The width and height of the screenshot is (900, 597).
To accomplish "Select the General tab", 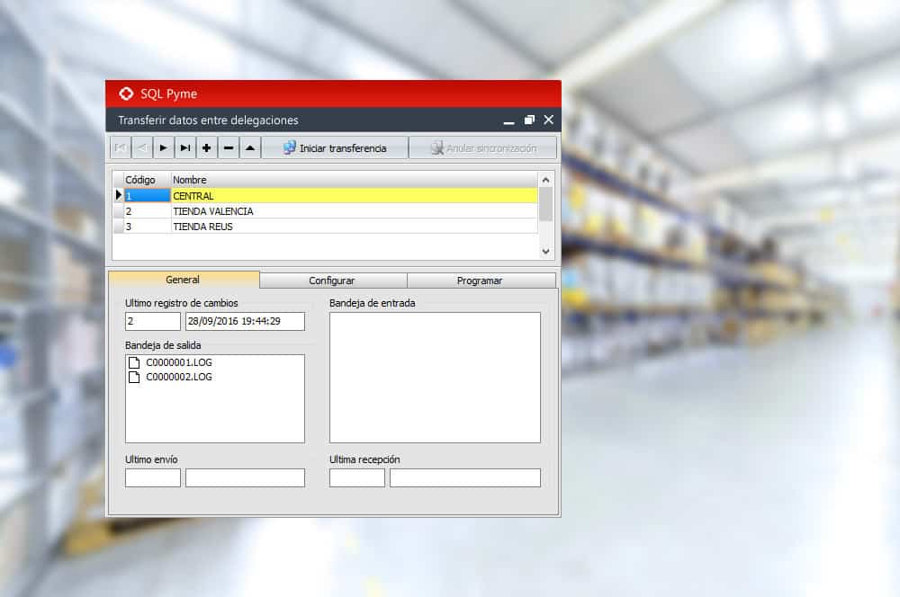I will click(x=183, y=280).
